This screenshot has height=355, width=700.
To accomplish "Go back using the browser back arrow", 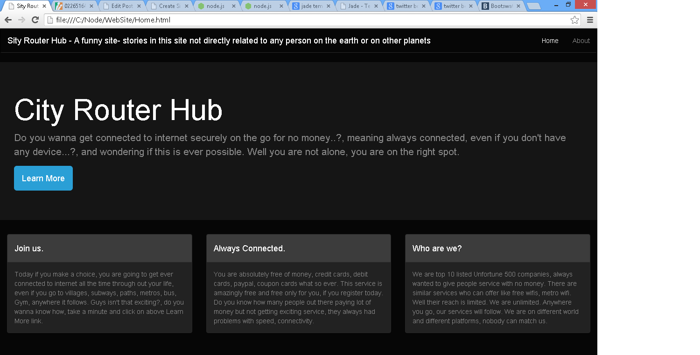I will coord(8,20).
